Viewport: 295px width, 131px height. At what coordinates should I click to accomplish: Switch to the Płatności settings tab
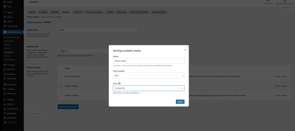click(x=78, y=12)
